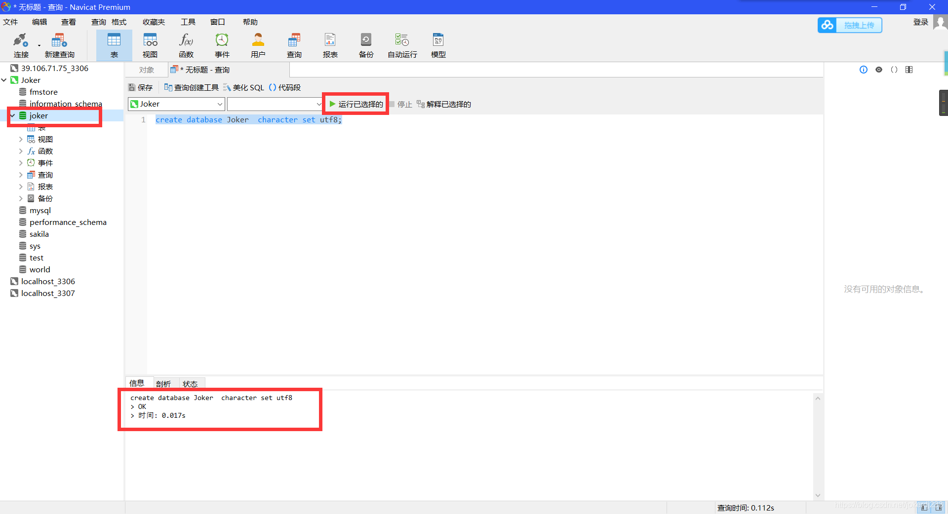The height and width of the screenshot is (514, 948).
Task: Open the Report (报表) toolbar icon
Action: pyautogui.click(x=330, y=45)
